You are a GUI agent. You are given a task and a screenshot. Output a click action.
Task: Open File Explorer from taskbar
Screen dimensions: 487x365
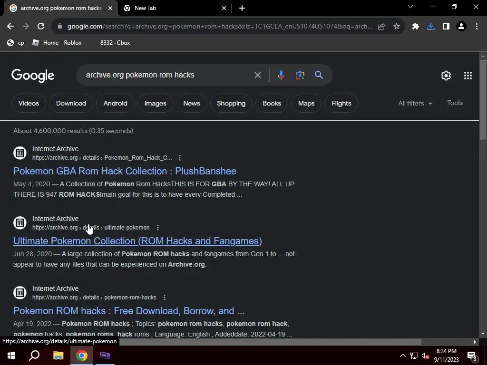pyautogui.click(x=58, y=355)
